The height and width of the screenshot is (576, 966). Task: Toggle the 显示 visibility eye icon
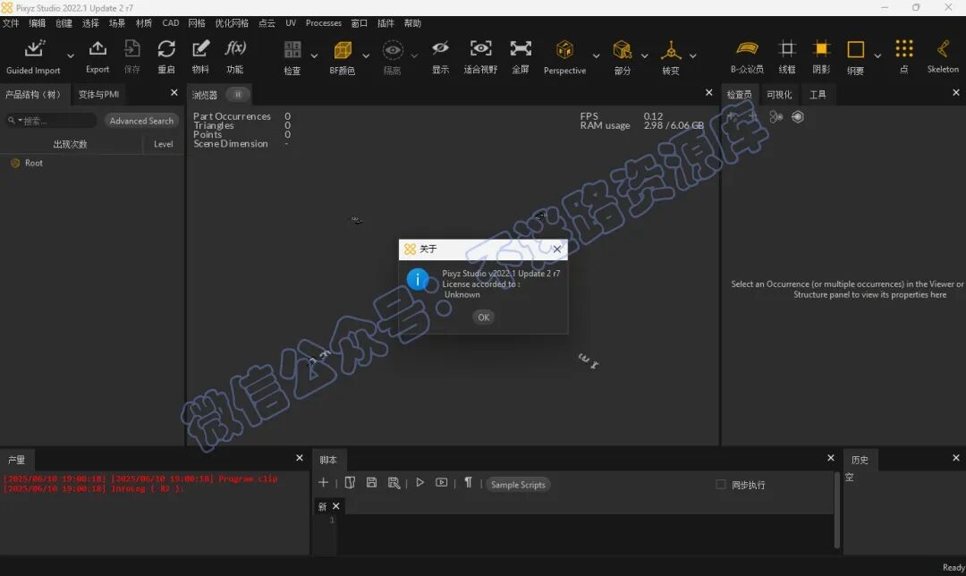point(440,48)
